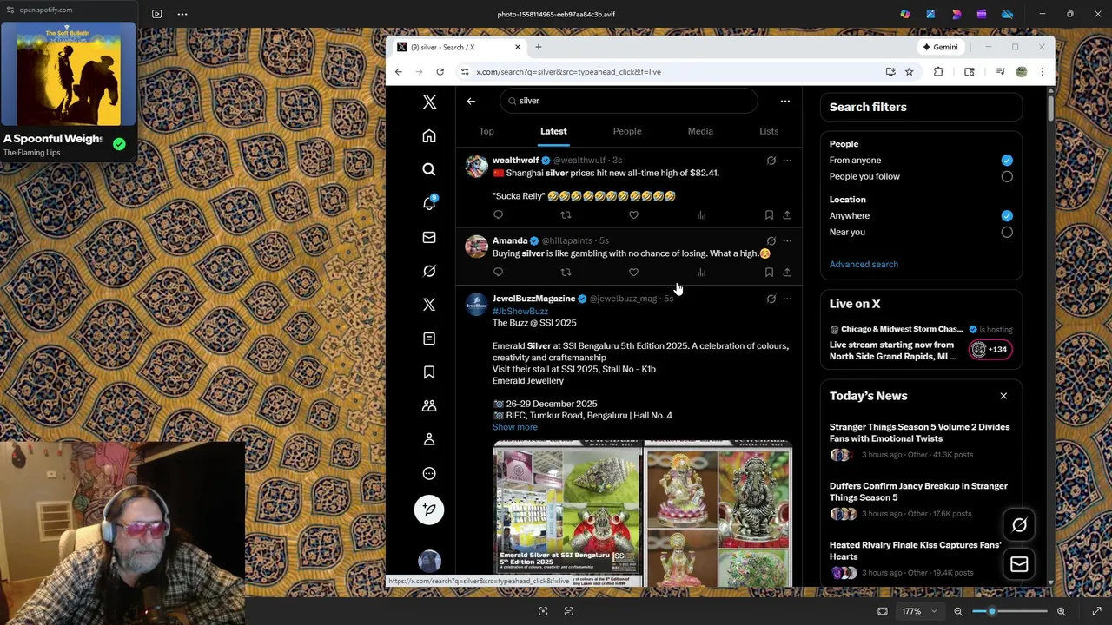Select the "Near you" location option
This screenshot has height=625, width=1112.
pyautogui.click(x=1007, y=233)
